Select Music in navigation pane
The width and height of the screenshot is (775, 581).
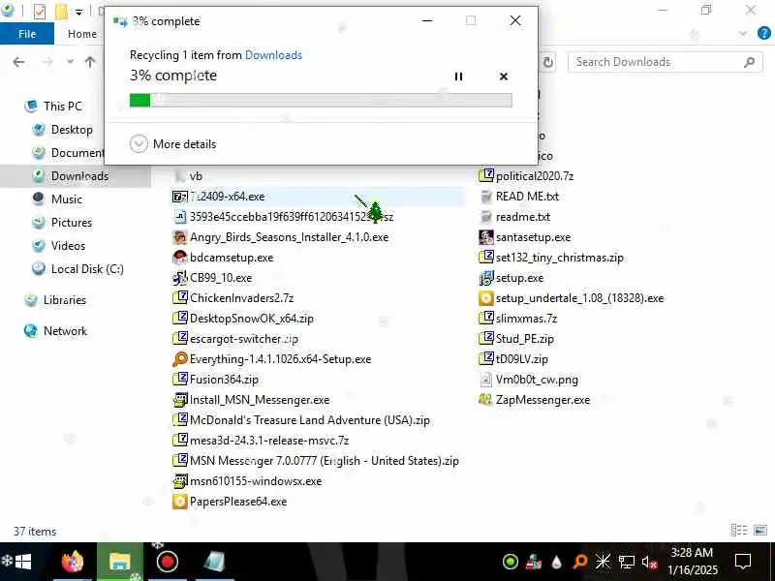coord(57,199)
